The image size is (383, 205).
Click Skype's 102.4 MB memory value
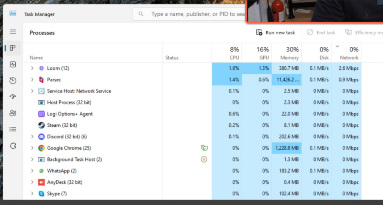tap(289, 193)
